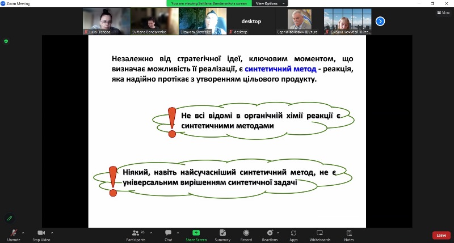Viewport: 454px width, 243px height.
Task: Restore the Zoom window size
Action: (432, 3)
